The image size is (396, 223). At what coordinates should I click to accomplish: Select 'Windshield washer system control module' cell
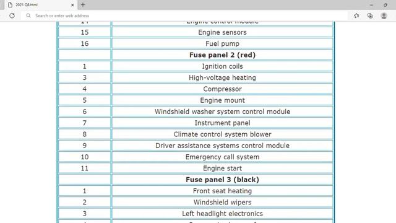(x=222, y=111)
